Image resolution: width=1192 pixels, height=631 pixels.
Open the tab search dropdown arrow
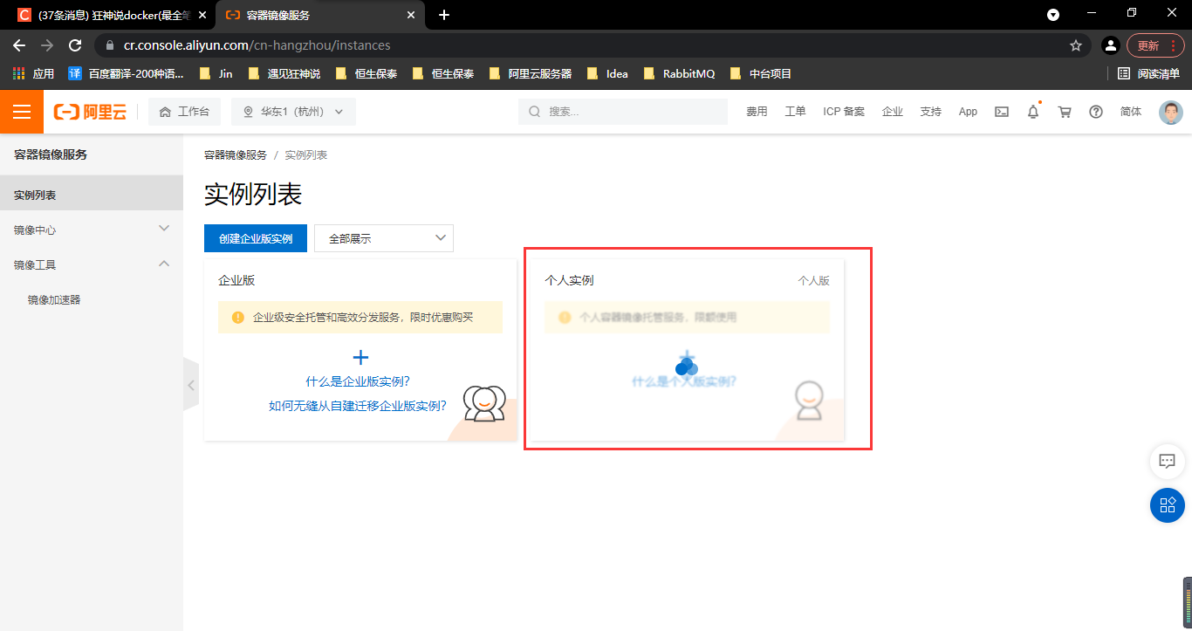tap(1053, 15)
